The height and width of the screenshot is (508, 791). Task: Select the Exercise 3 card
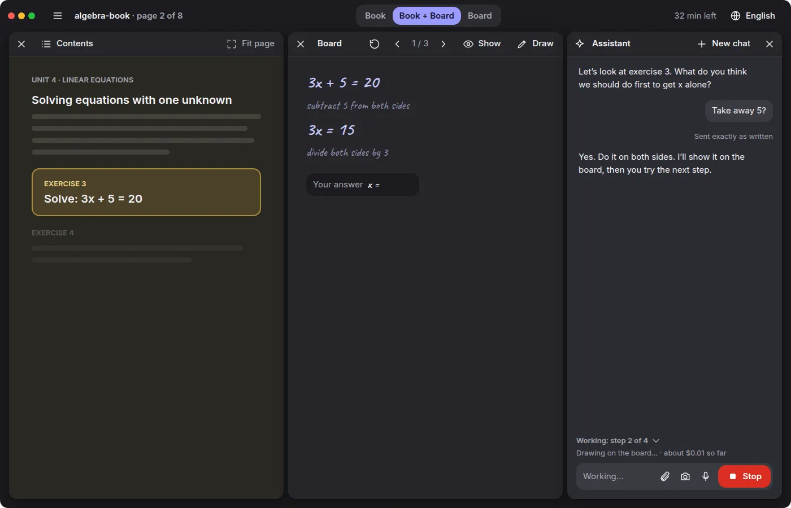pos(146,192)
